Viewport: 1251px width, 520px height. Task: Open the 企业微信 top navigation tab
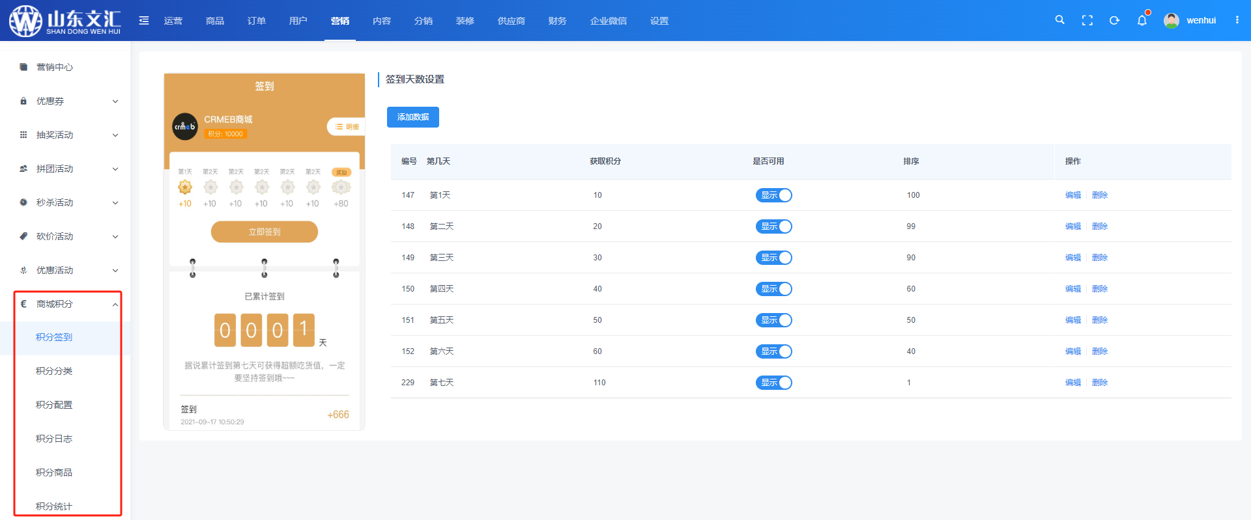[609, 21]
